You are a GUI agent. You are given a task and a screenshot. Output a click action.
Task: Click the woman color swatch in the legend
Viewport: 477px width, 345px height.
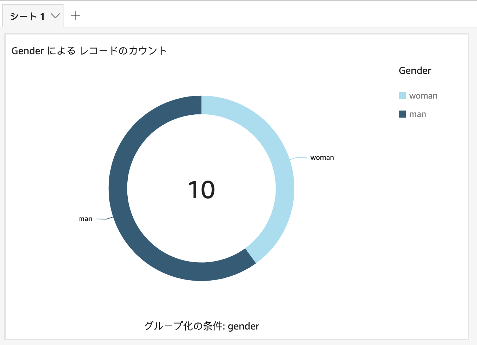point(402,95)
